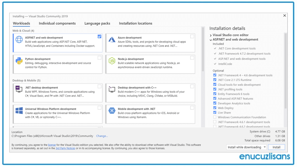Disable the Web Deploy optional component
This screenshot has height=167, width=297.
(215, 108)
